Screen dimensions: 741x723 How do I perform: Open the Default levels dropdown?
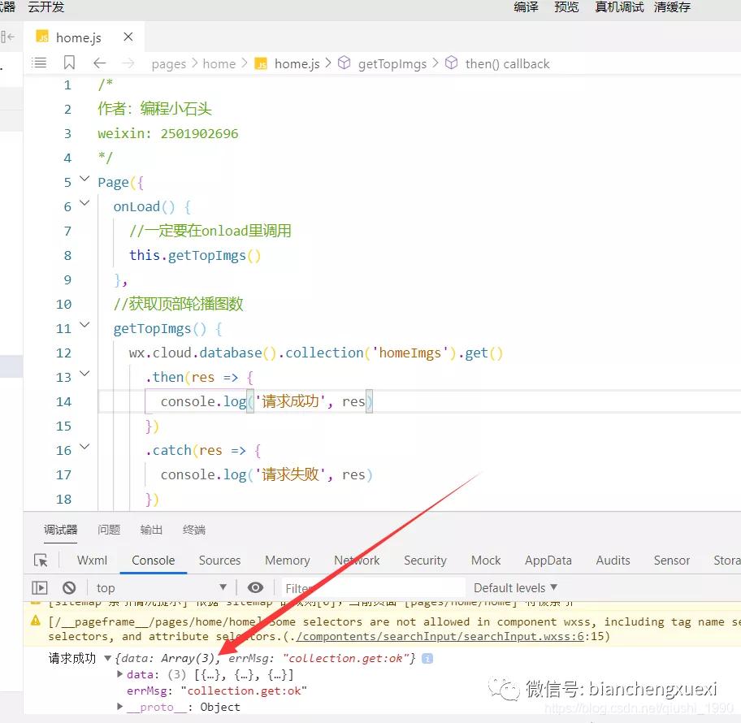click(x=515, y=587)
